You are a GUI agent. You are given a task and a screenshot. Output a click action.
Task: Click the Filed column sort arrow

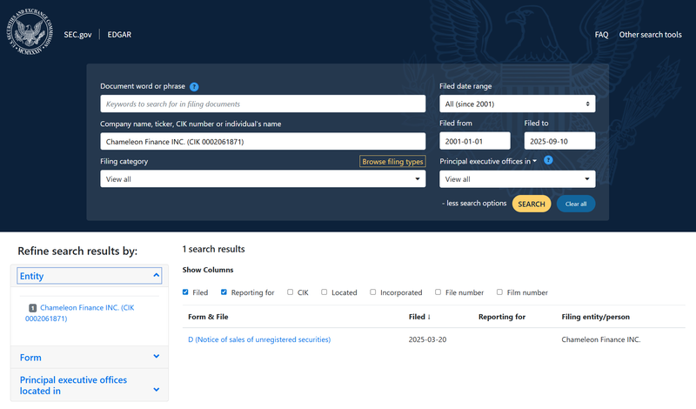pyautogui.click(x=429, y=317)
